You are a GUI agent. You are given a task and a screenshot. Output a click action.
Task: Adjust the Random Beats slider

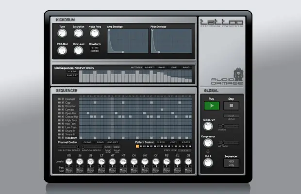coord(92,147)
